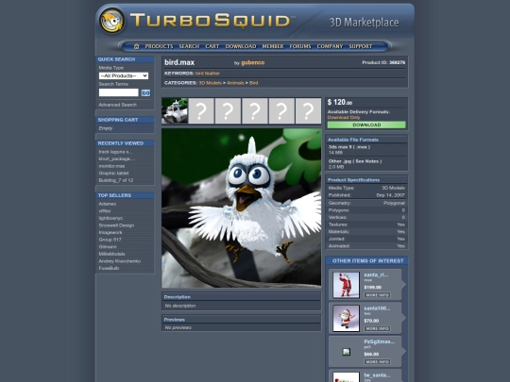Open top seller Group 517
510x382 pixels.
[x=110, y=240]
